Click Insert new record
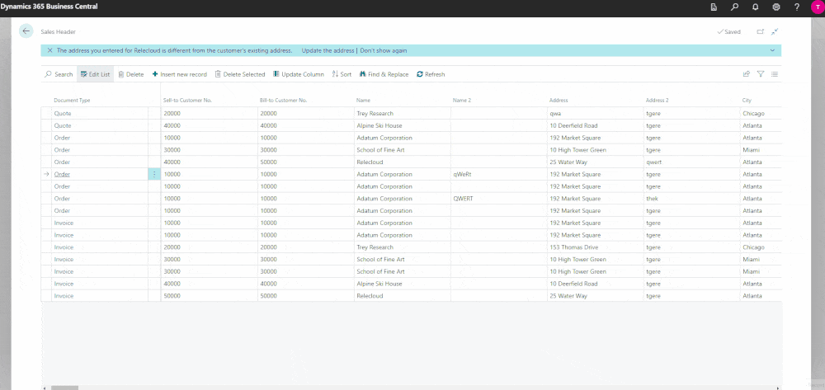 [179, 74]
